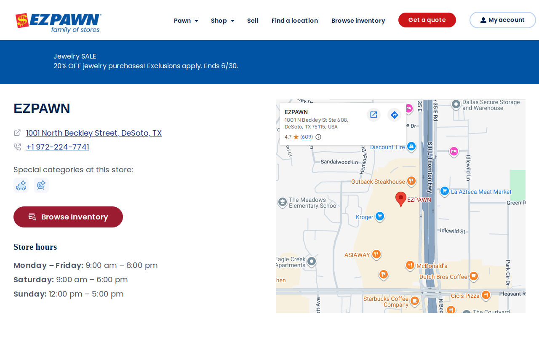Screen dimensions: 539x337
Task: Click the directions arrow icon in map card
Action: coord(394,115)
